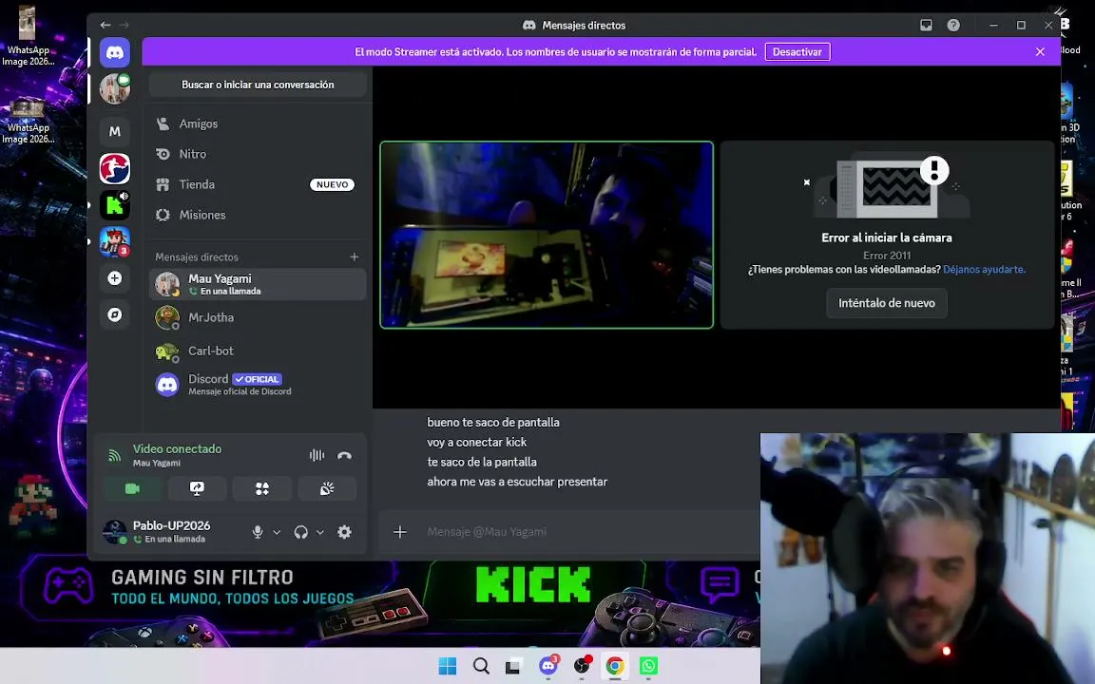Share your screen button
Screen dimensions: 1095x684
197,488
